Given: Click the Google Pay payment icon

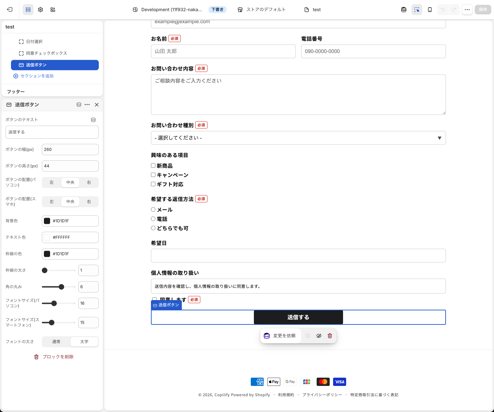Looking at the screenshot, I should point(290,382).
